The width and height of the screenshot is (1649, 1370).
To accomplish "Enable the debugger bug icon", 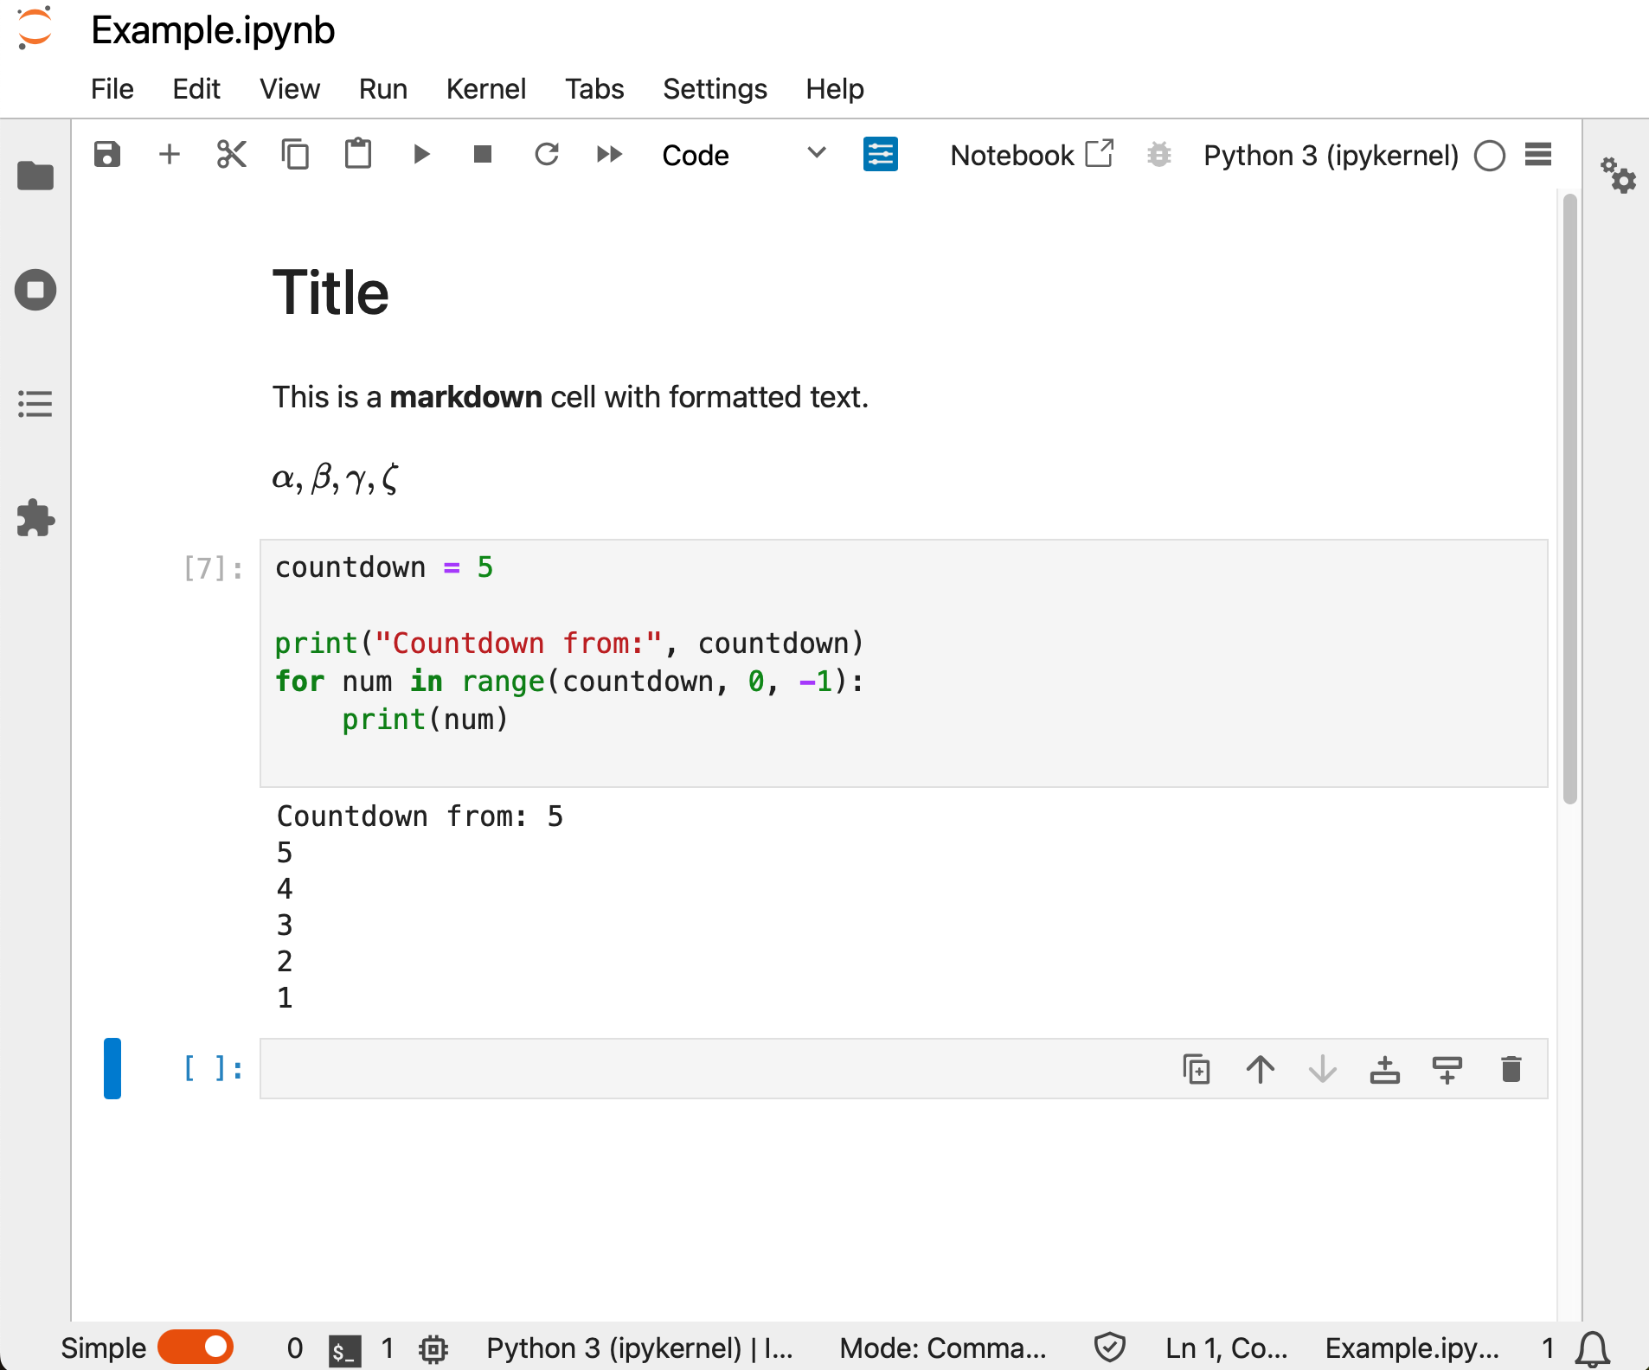I will click(1159, 155).
